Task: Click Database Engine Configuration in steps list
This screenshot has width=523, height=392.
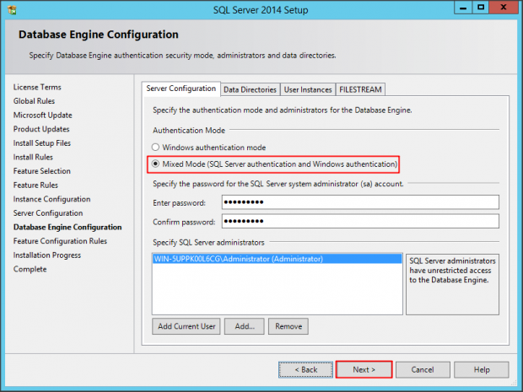Action: (67, 227)
